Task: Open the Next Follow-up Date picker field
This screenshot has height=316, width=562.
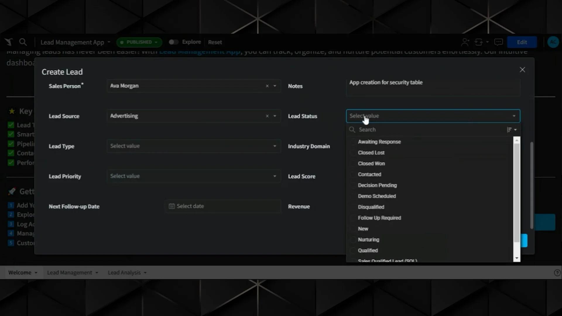Action: point(223,206)
